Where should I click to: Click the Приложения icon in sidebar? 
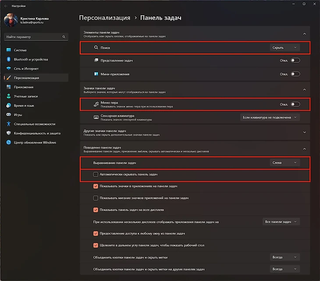coord(8,87)
